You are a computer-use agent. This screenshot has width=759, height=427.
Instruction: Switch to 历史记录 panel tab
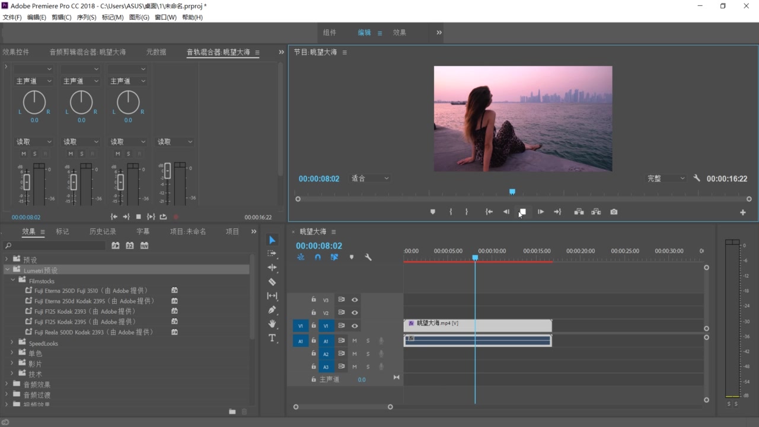(x=103, y=231)
